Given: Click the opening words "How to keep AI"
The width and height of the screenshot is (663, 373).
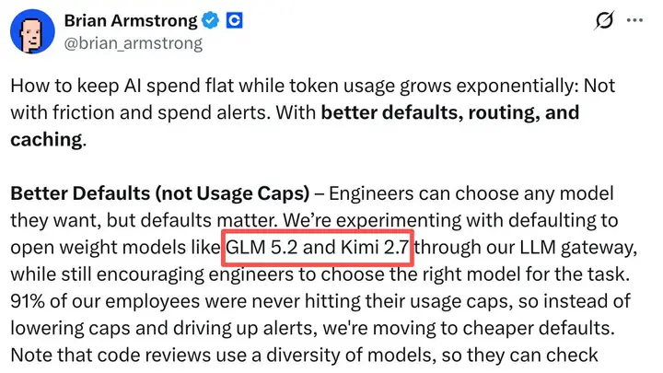Looking at the screenshot, I should tap(76, 86).
